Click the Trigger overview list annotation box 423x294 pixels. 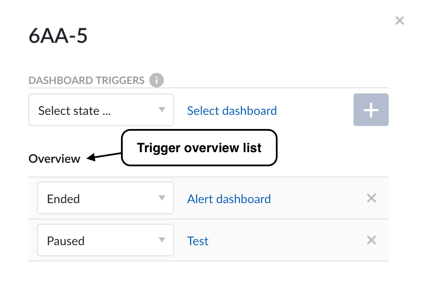[199, 147]
